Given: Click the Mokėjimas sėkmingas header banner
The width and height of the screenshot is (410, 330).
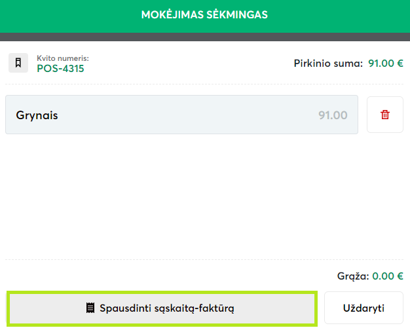Looking at the screenshot, I should [x=204, y=14].
